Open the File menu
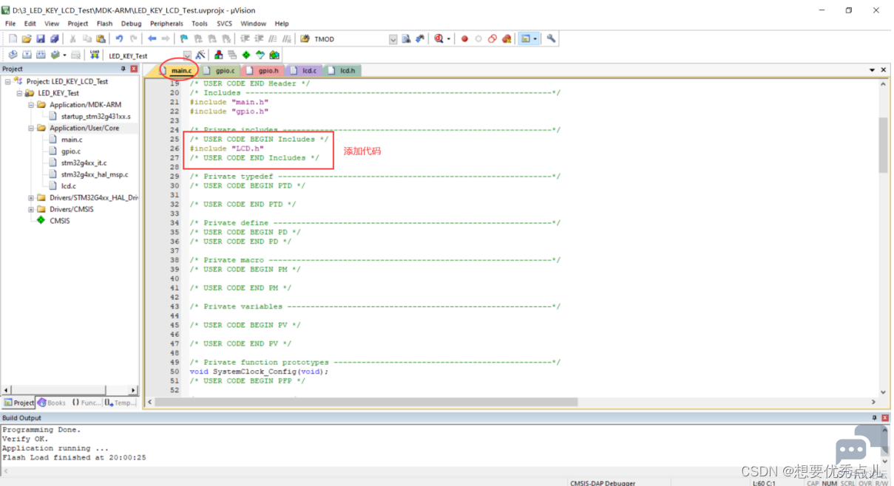The height and width of the screenshot is (486, 894). coord(10,24)
